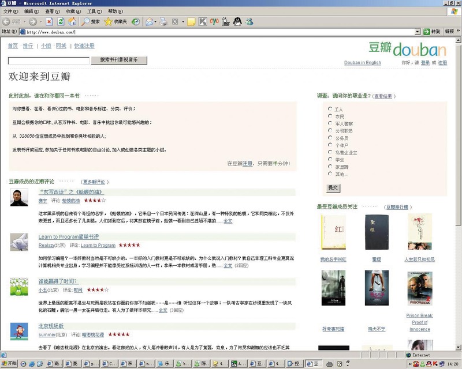Click the Mail envelope icon
The width and height of the screenshot is (462, 369).
click(x=150, y=21)
